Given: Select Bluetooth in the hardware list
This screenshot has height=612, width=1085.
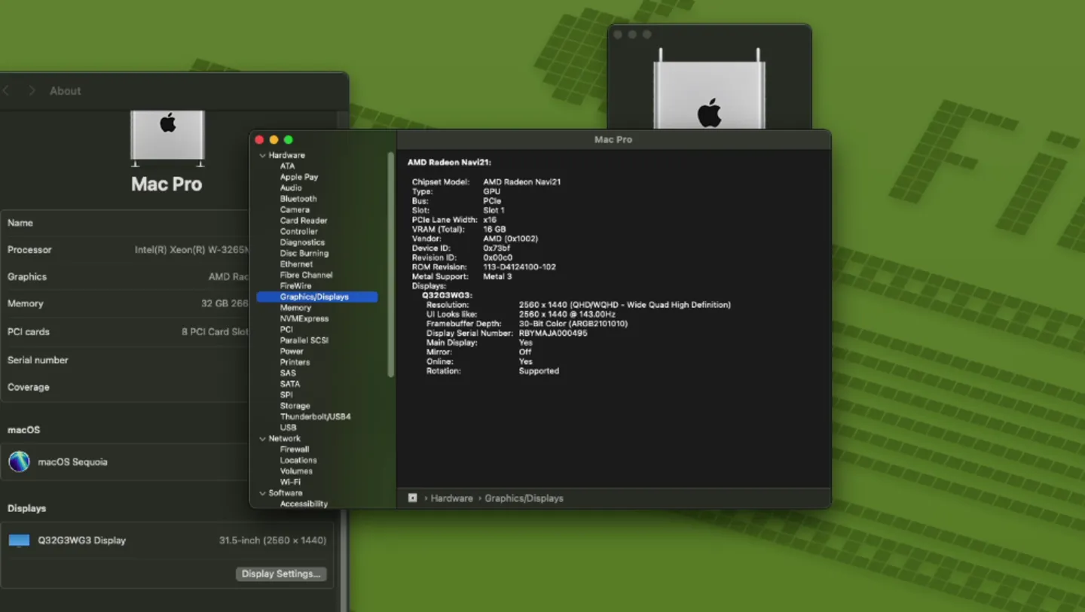Looking at the screenshot, I should click(x=298, y=199).
